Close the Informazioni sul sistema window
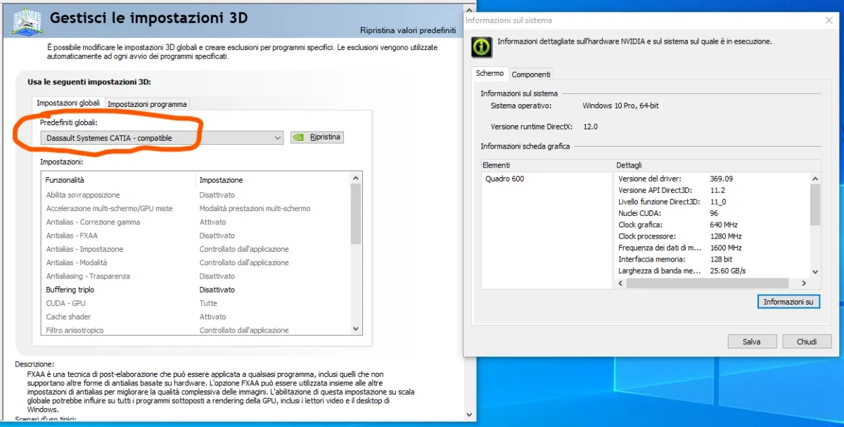This screenshot has width=844, height=427. (829, 20)
